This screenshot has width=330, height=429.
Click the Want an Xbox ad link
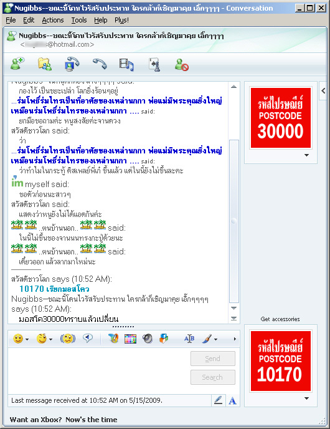click(x=64, y=420)
